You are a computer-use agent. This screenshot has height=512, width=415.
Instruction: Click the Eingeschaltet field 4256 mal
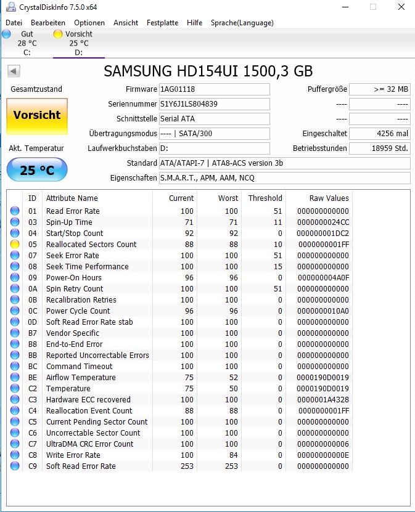tap(380, 133)
